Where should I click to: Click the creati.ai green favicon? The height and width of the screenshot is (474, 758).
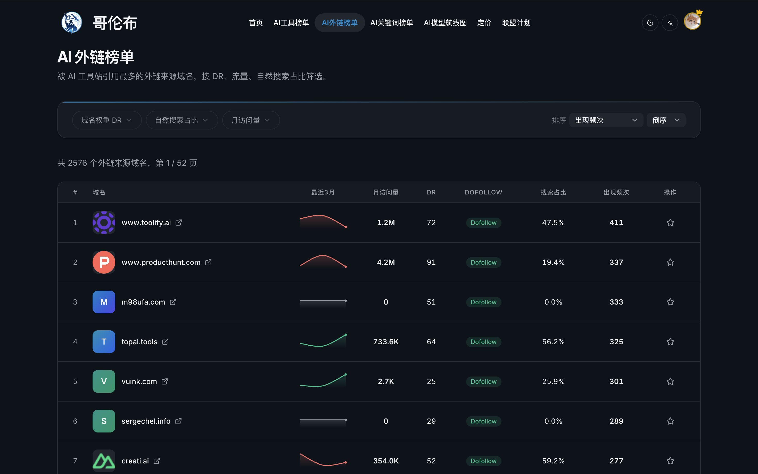104,461
